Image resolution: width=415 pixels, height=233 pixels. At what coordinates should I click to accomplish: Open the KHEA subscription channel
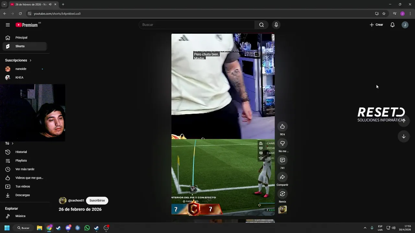pos(25,78)
